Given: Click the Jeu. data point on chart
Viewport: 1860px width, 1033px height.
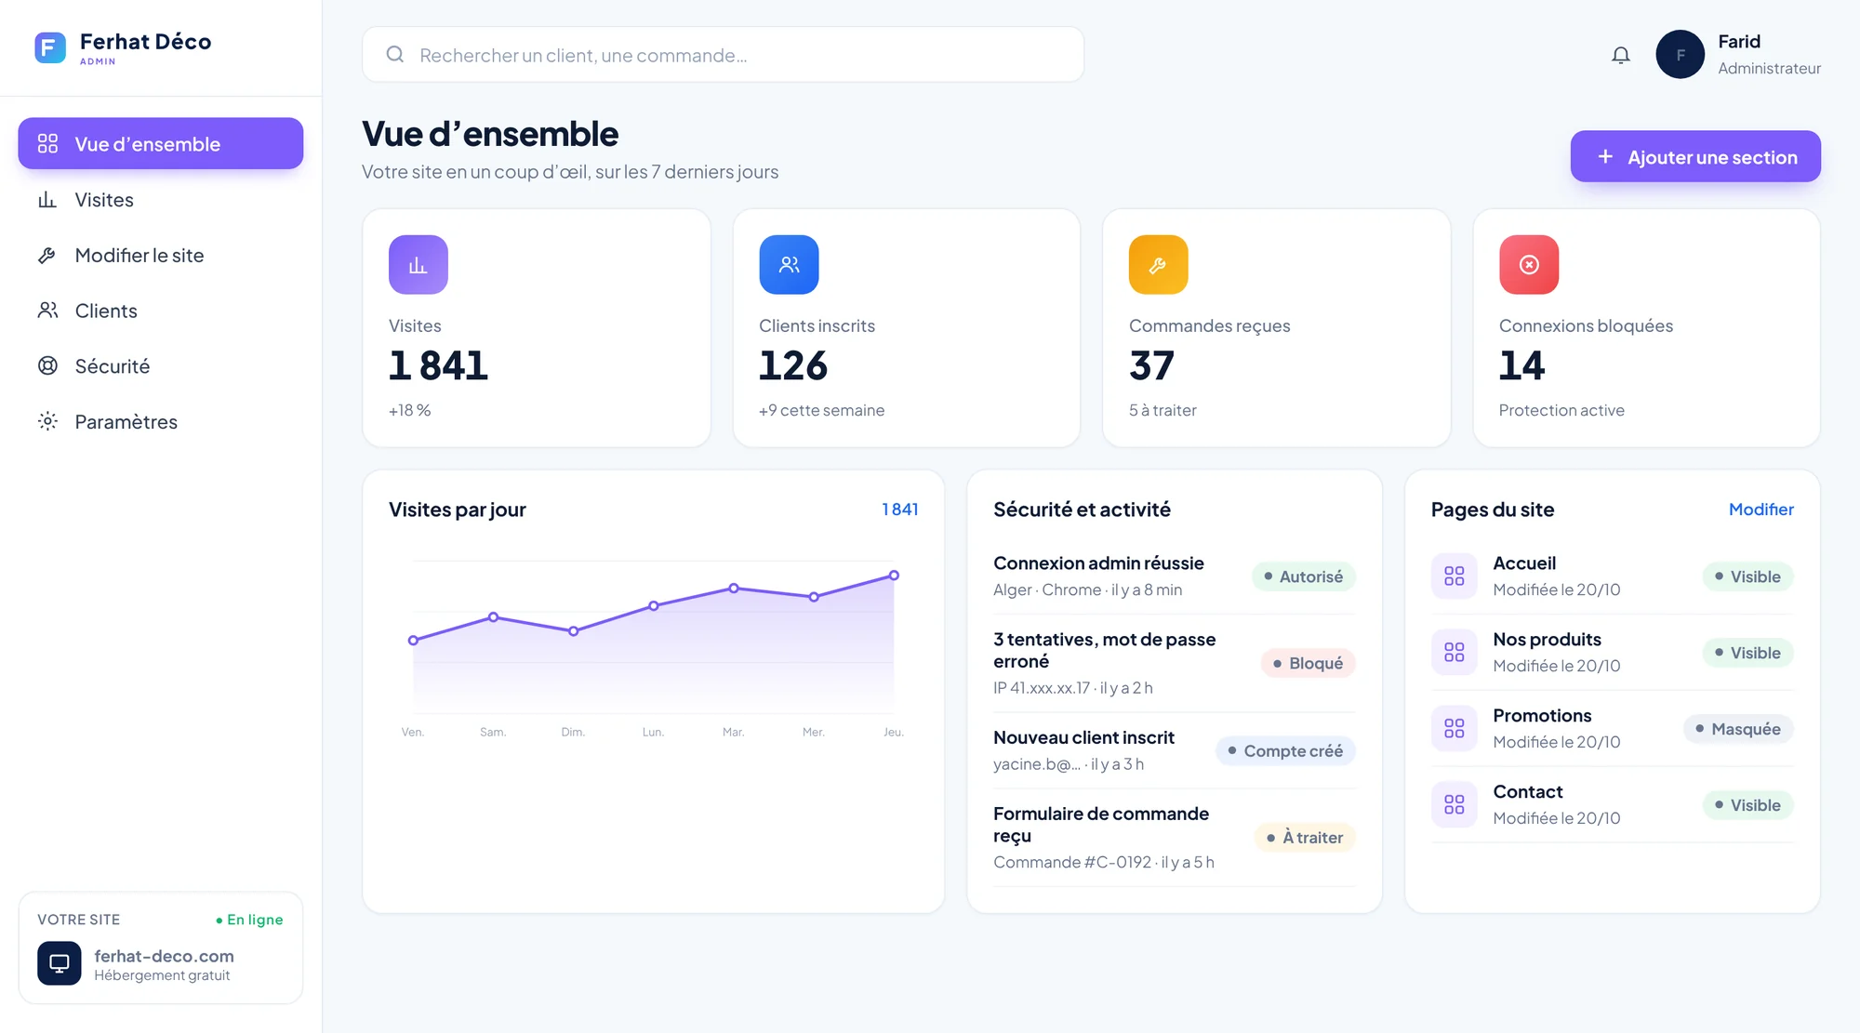Looking at the screenshot, I should (x=894, y=576).
